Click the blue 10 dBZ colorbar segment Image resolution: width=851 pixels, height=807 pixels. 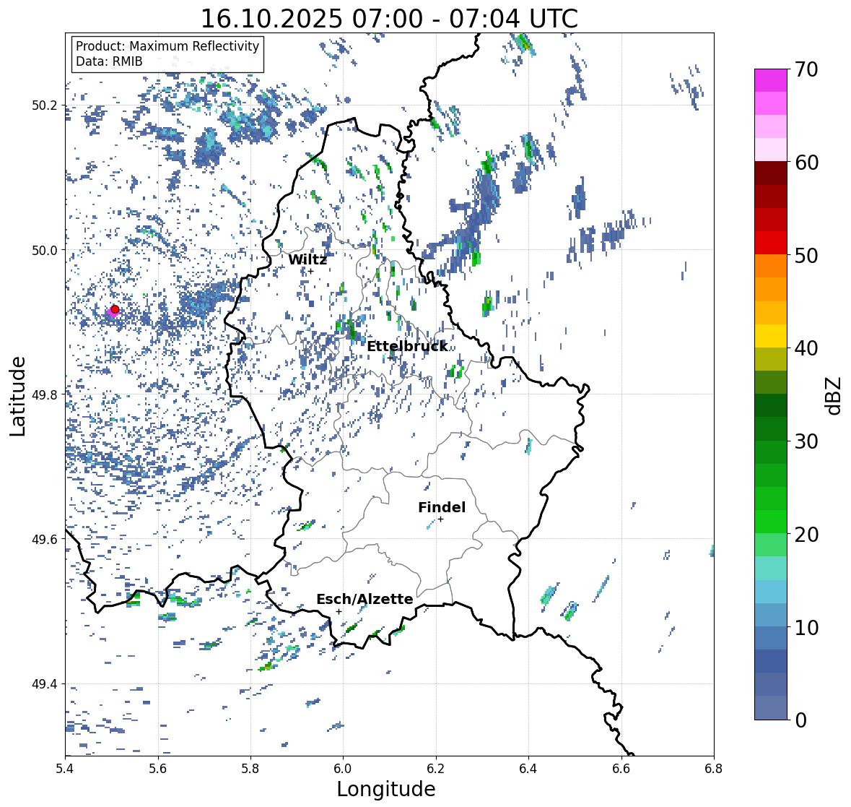771,615
